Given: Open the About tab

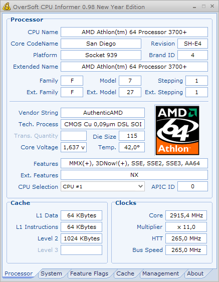Looking at the screenshot, I should (x=195, y=273).
